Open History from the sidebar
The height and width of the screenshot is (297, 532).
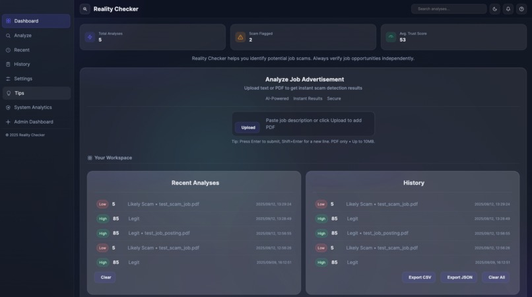(36, 64)
